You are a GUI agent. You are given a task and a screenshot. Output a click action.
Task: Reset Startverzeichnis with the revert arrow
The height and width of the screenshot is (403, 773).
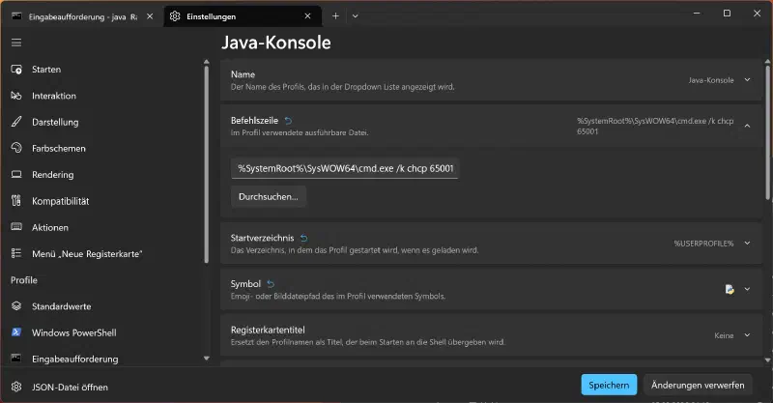[304, 239]
